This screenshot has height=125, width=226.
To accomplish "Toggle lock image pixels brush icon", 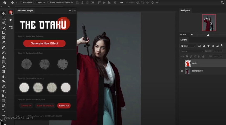I will point(191,56).
